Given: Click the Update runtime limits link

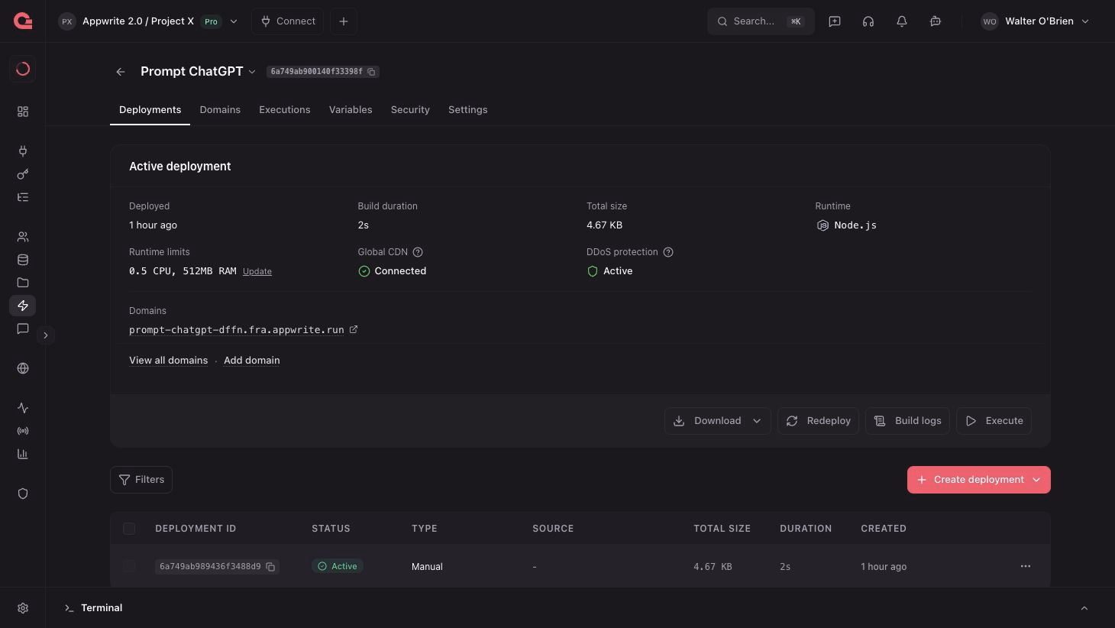Looking at the screenshot, I should click(x=257, y=271).
